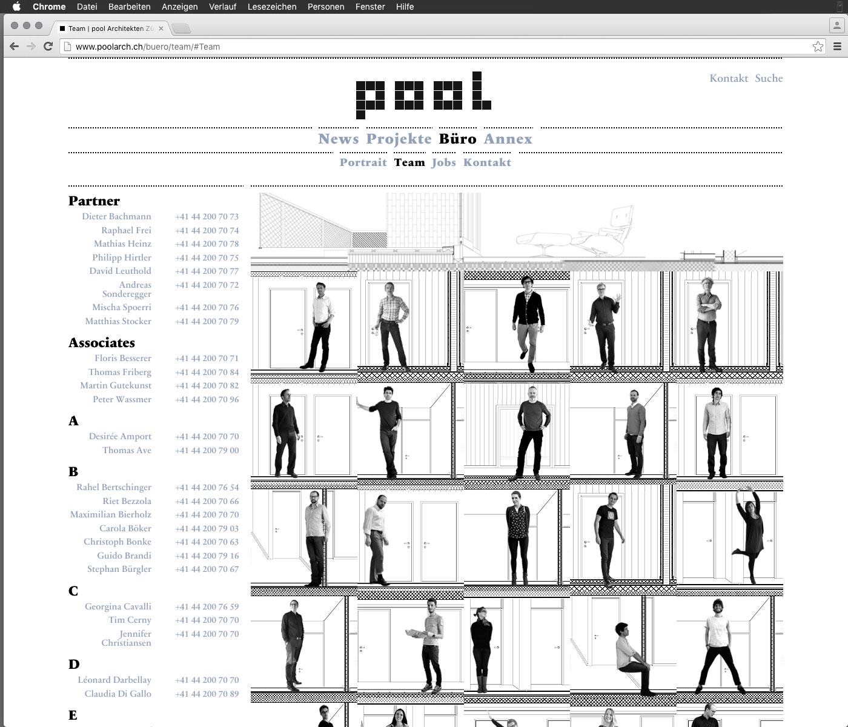Open Dieter Bachmann's profile link
Screen dimensions: 848x727
(116, 216)
